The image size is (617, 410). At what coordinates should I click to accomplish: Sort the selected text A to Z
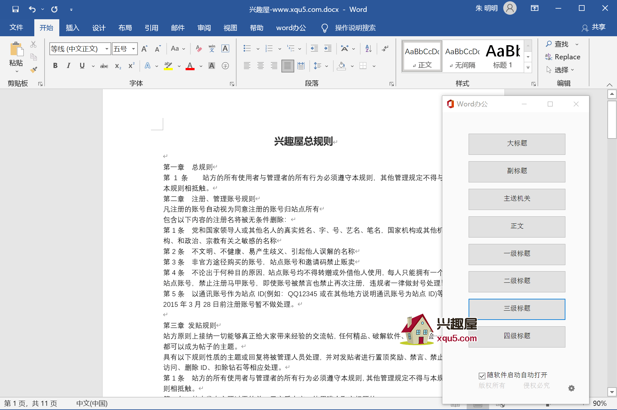pos(368,49)
